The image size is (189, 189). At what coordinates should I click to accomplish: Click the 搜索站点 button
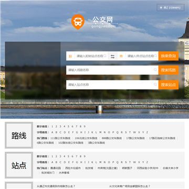click(169, 85)
